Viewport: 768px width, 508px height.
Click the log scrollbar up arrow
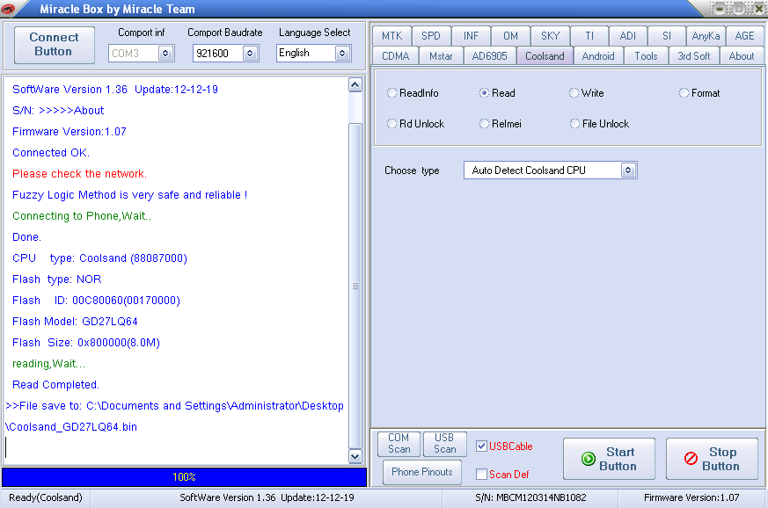355,84
